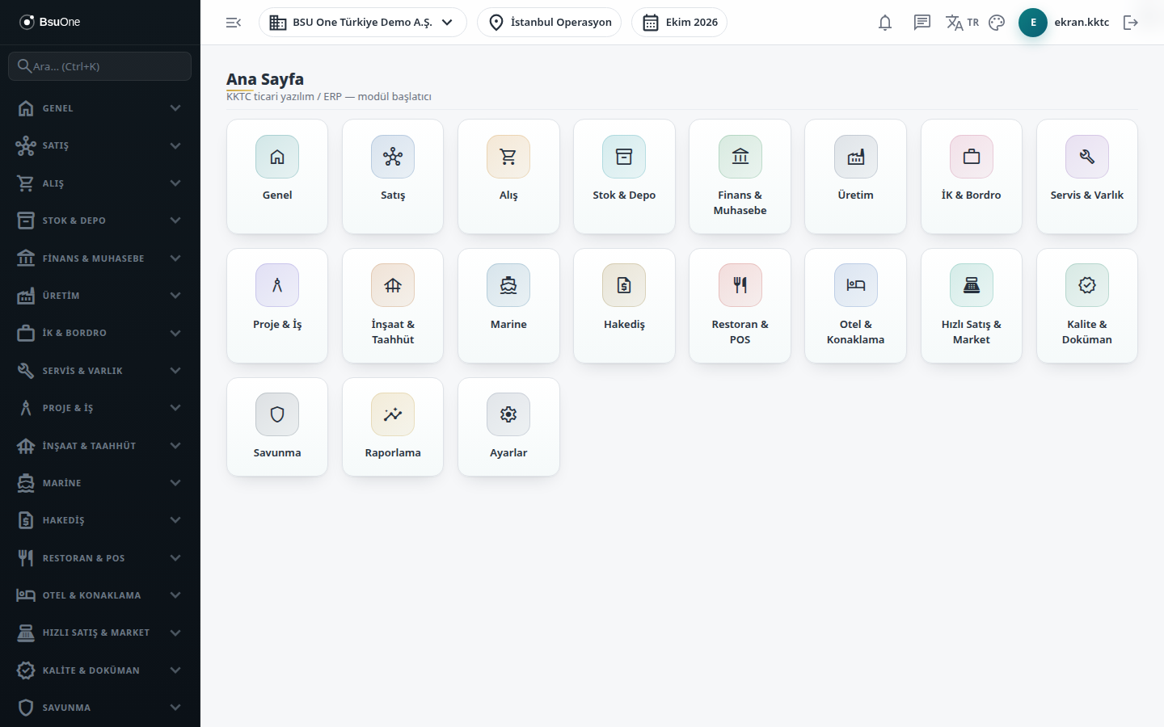
Task: Expand the KALİTE & DOKÜMAN sidebar menu
Action: (x=100, y=670)
